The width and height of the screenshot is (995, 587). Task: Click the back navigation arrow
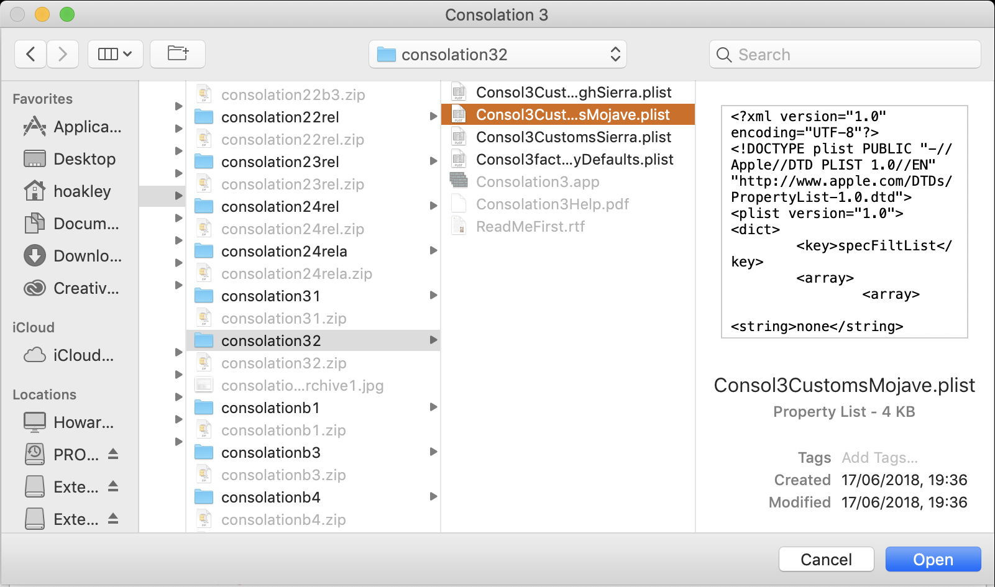coord(30,54)
